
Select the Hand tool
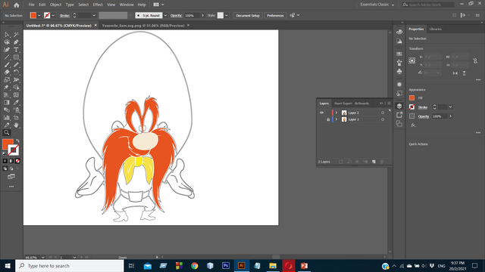[16, 125]
